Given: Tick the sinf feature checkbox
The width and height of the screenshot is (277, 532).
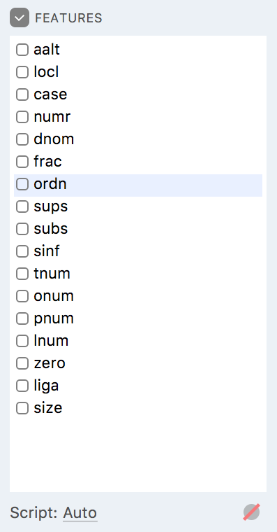Looking at the screenshot, I should tap(22, 251).
